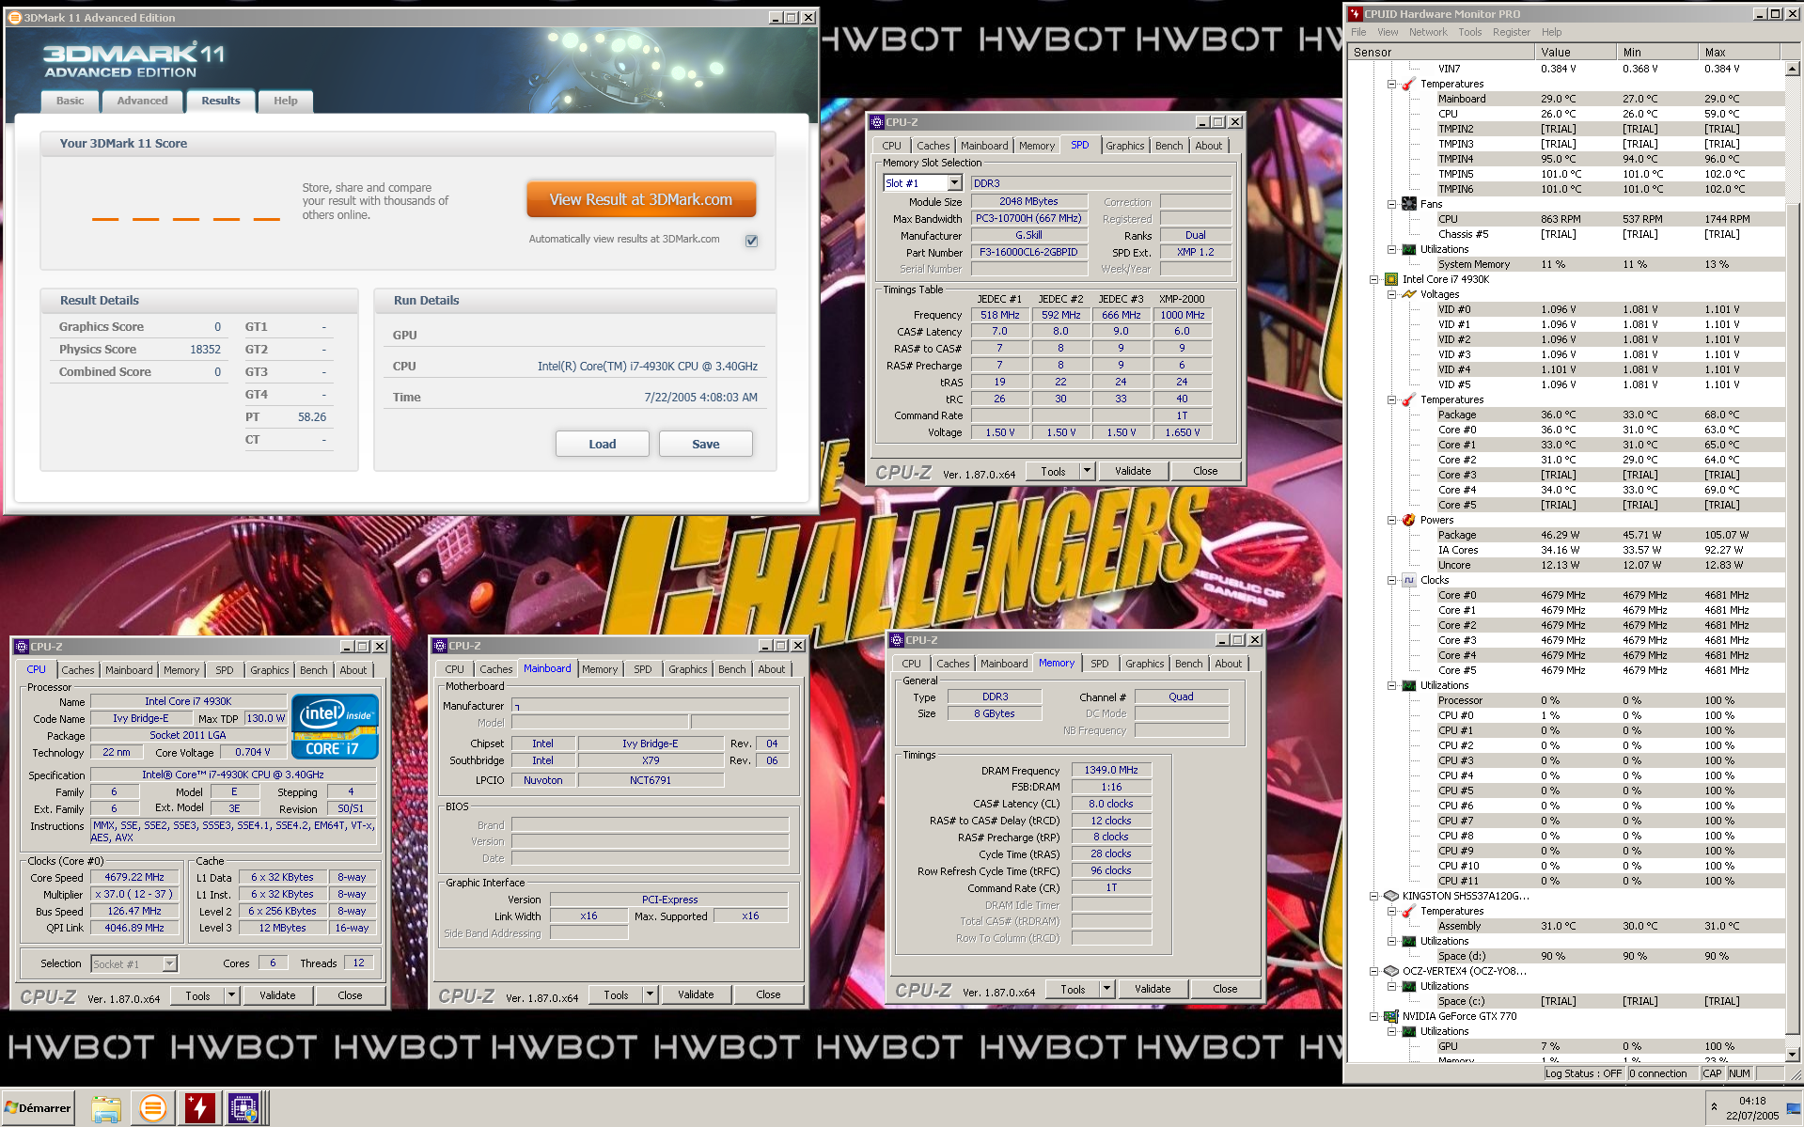This screenshot has height=1127, width=1804.
Task: Click the Load button in Run Details
Action: [603, 444]
